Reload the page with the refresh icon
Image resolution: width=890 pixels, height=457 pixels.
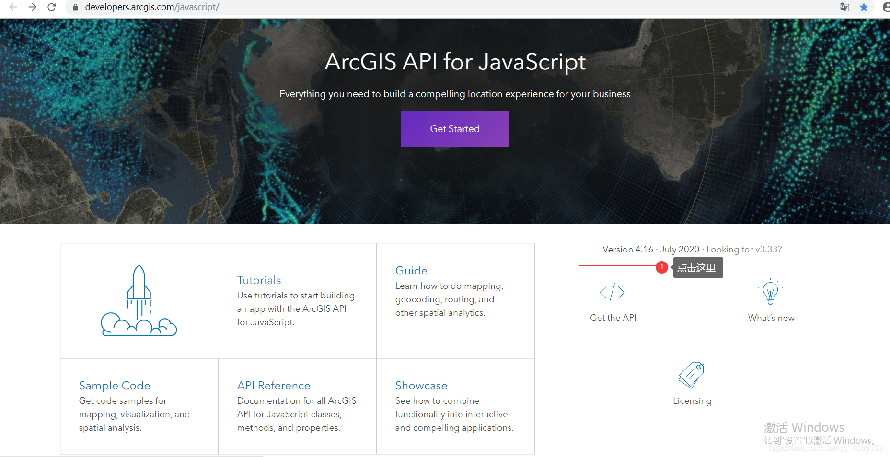pos(52,7)
